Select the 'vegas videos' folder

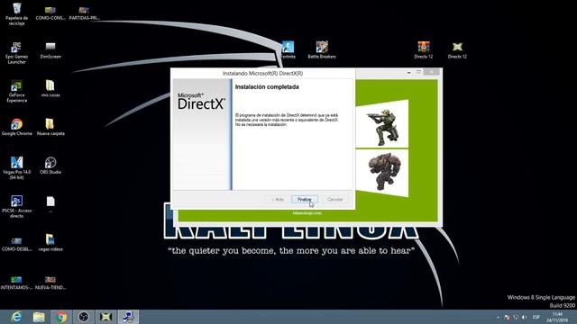coord(50,243)
